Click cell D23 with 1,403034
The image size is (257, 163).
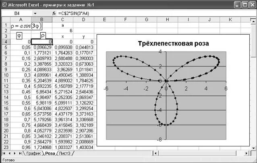pos(84,147)
